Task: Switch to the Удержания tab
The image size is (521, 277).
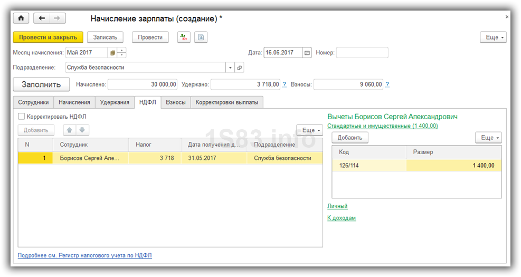Action: [115, 102]
